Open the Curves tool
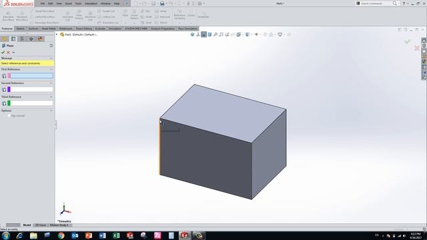427x240 pixels. (x=191, y=13)
